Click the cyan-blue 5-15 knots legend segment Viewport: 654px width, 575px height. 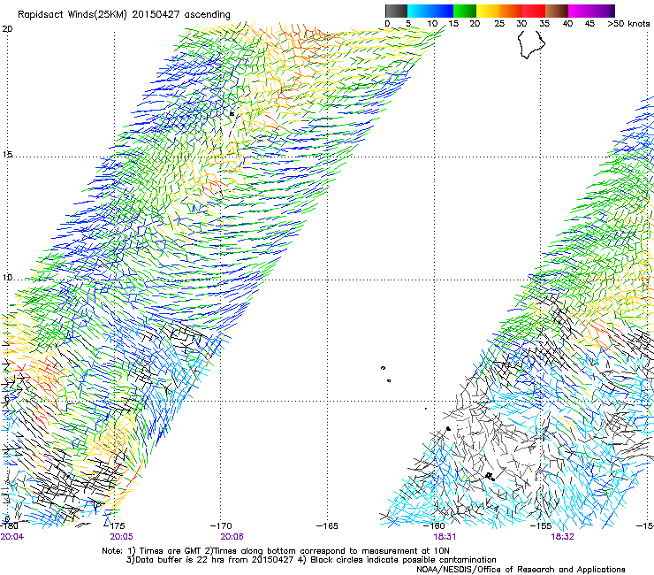[x=430, y=11]
